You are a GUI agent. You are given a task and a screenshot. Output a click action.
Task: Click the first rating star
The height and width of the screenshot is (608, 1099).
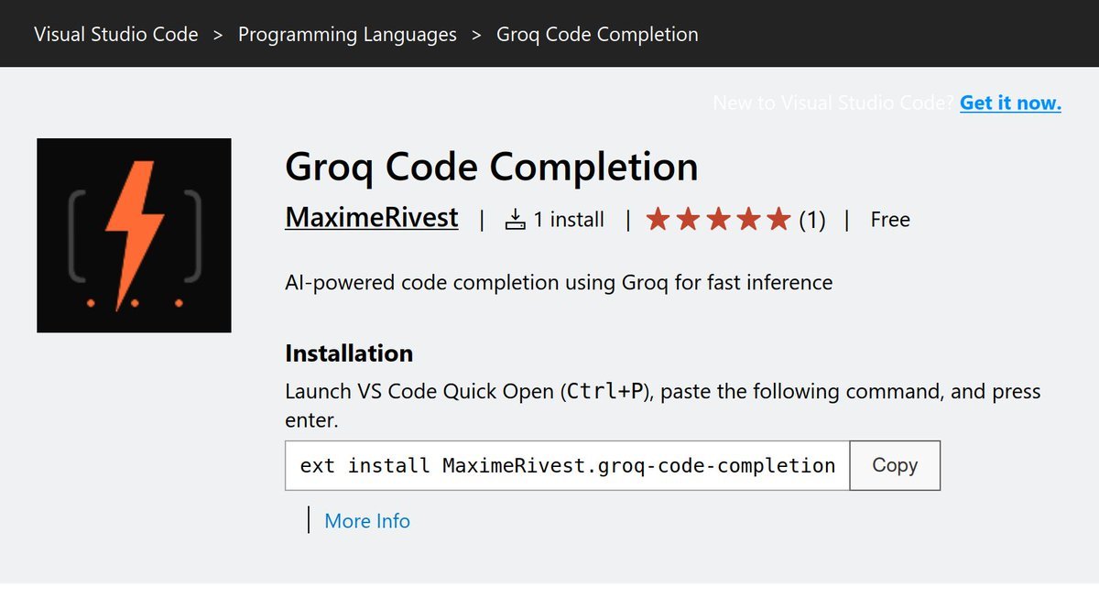658,220
